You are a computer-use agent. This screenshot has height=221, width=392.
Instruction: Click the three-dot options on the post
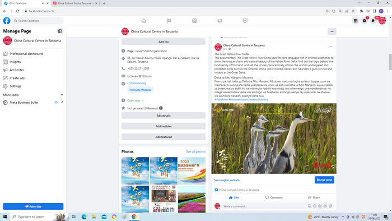tap(330, 47)
